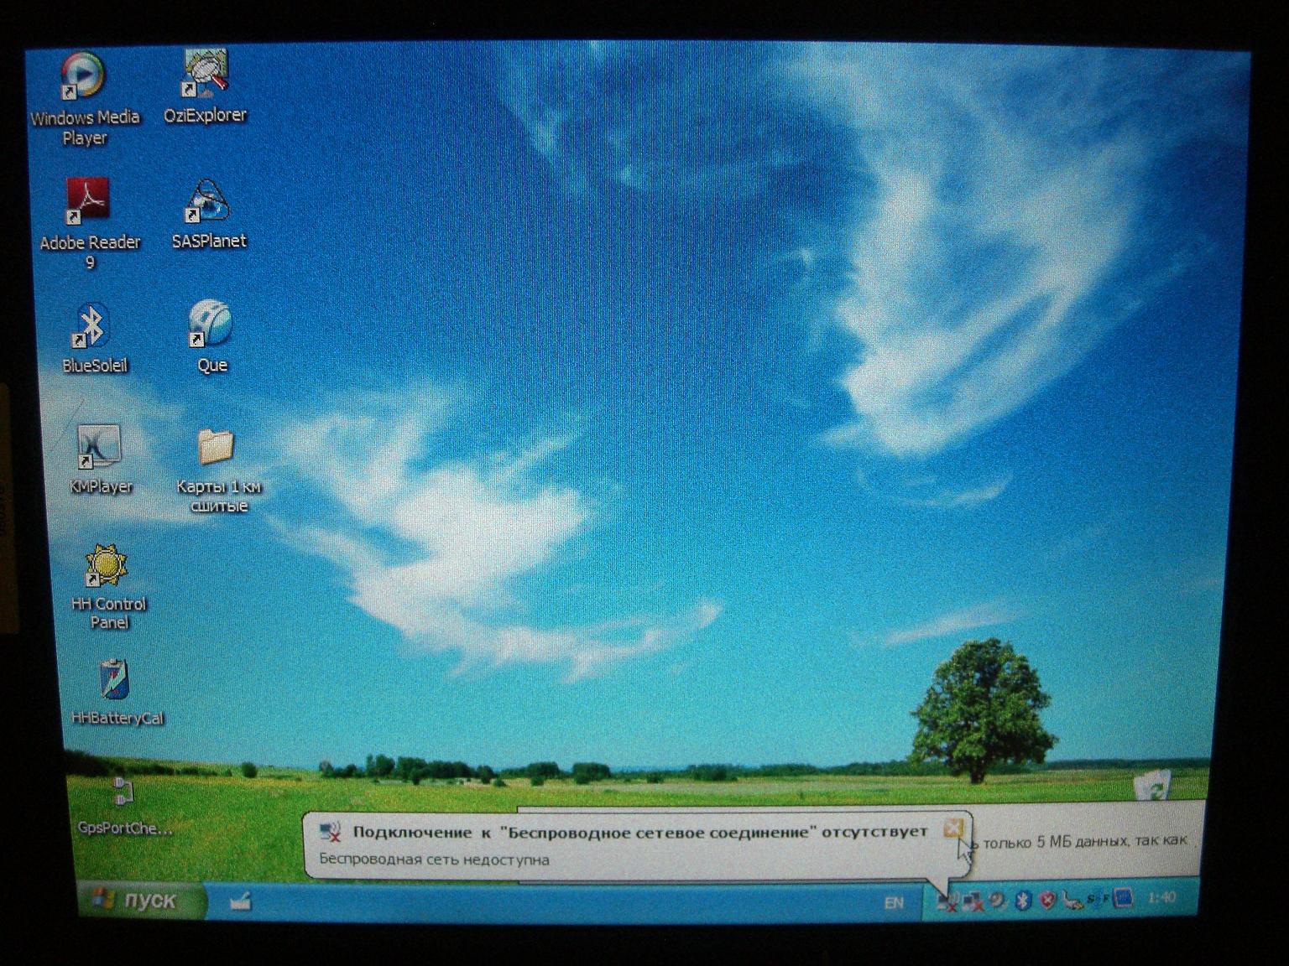Click the Беспроводная сеть недоступна balloon text
The width and height of the screenshot is (1289, 966).
pos(434,860)
